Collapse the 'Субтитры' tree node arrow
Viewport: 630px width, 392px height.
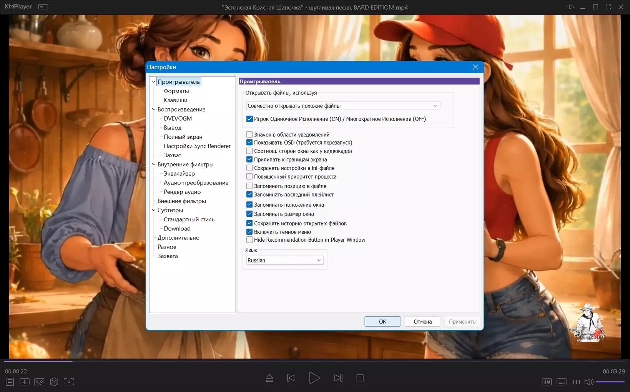(153, 210)
